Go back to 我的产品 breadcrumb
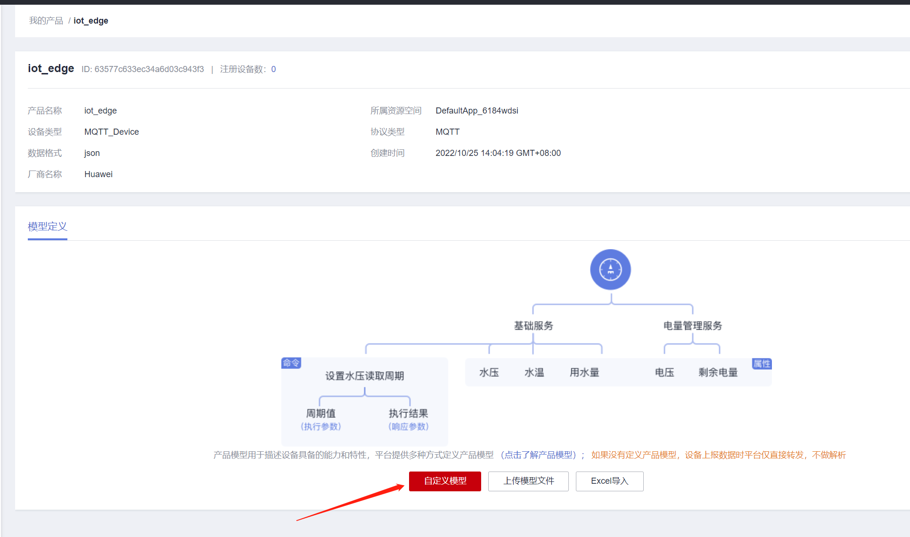The width and height of the screenshot is (910, 537). pyautogui.click(x=46, y=21)
